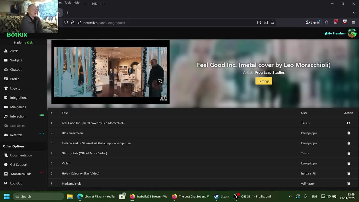
Task: Open Widgets in the sidebar
Action: (16, 60)
